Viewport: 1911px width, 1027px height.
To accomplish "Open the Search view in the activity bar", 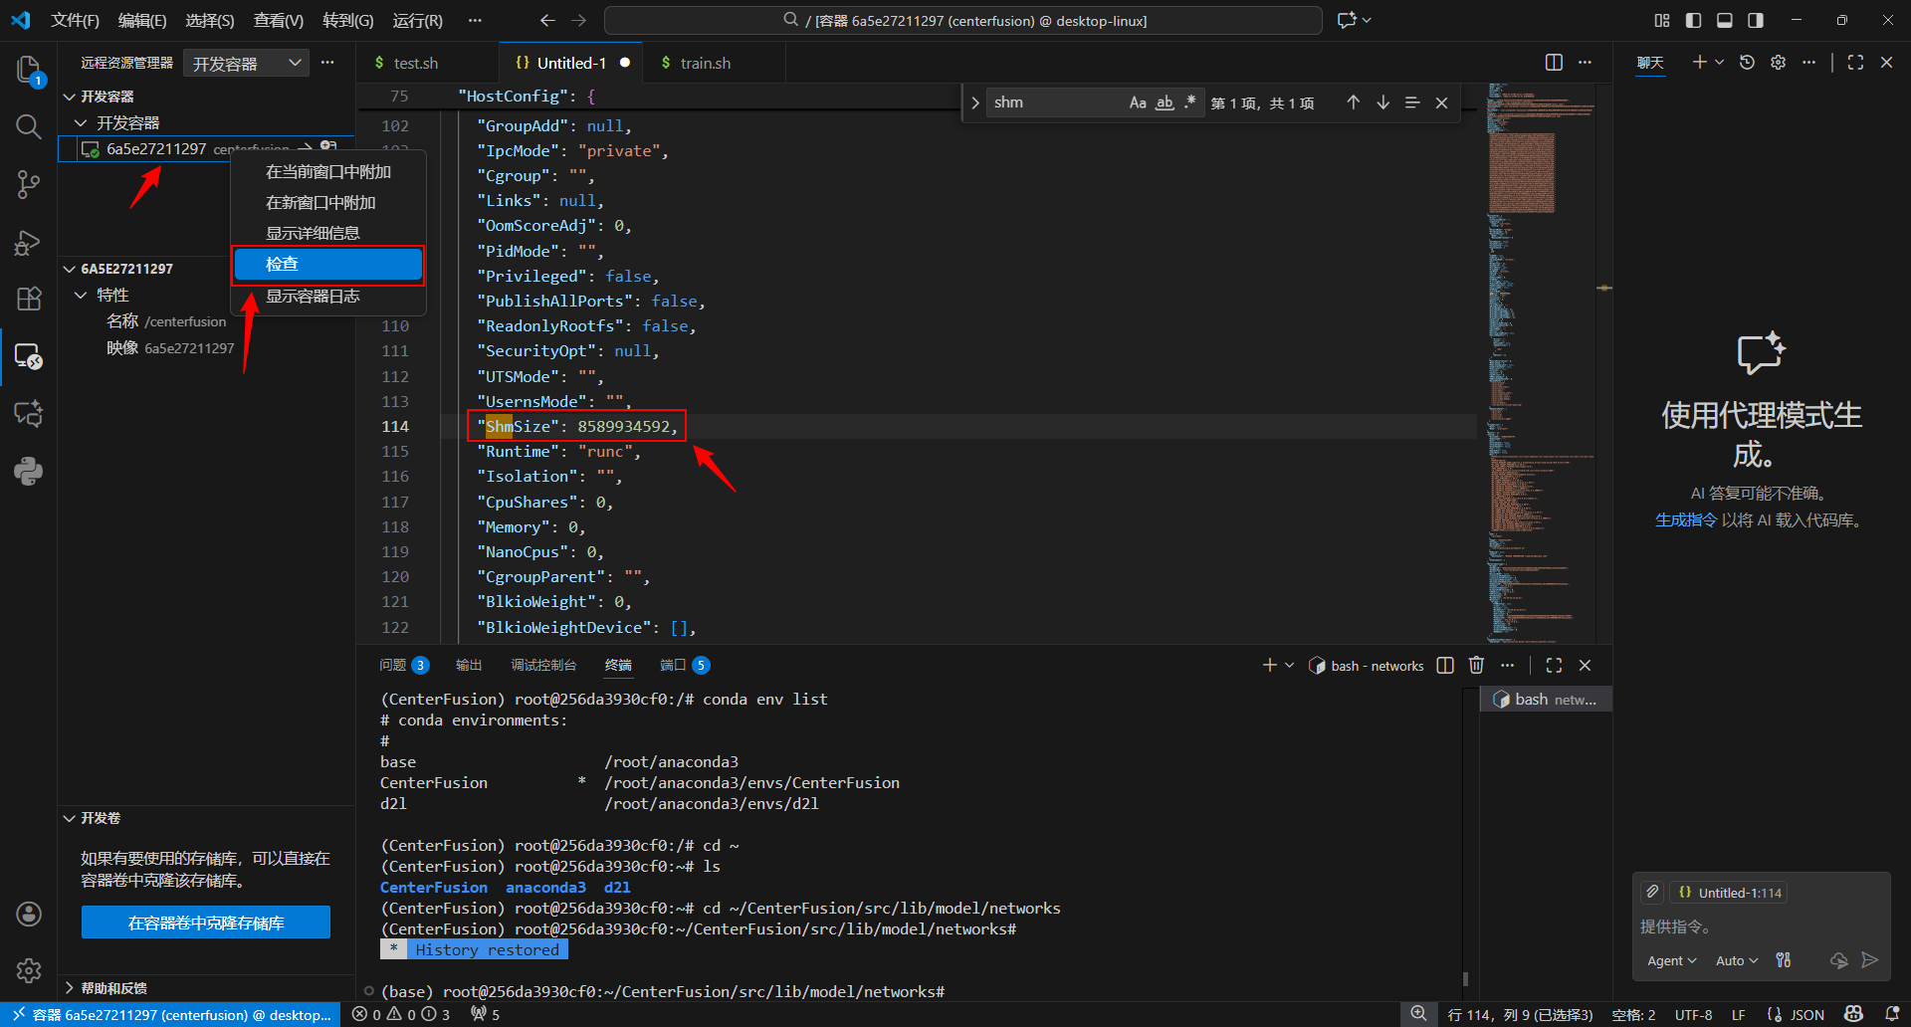I will (x=29, y=126).
